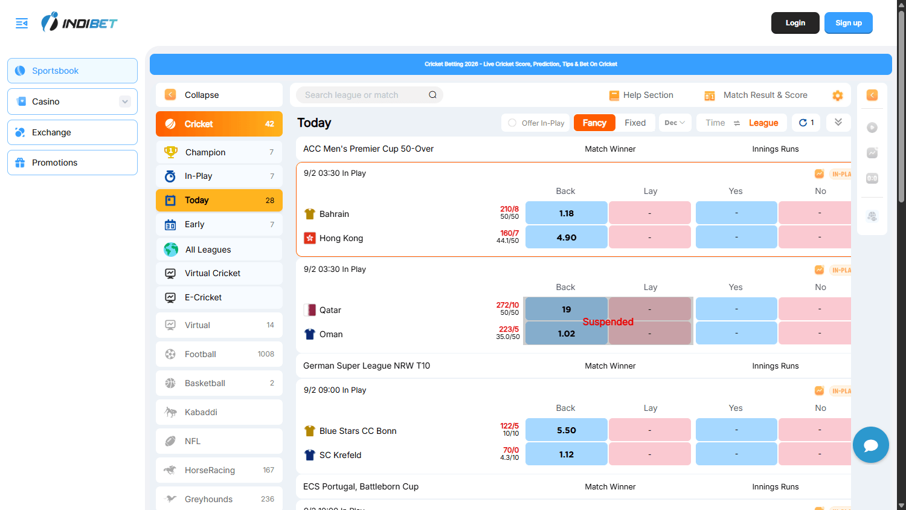Sort matches by Time
This screenshot has height=510, width=906.
click(715, 123)
